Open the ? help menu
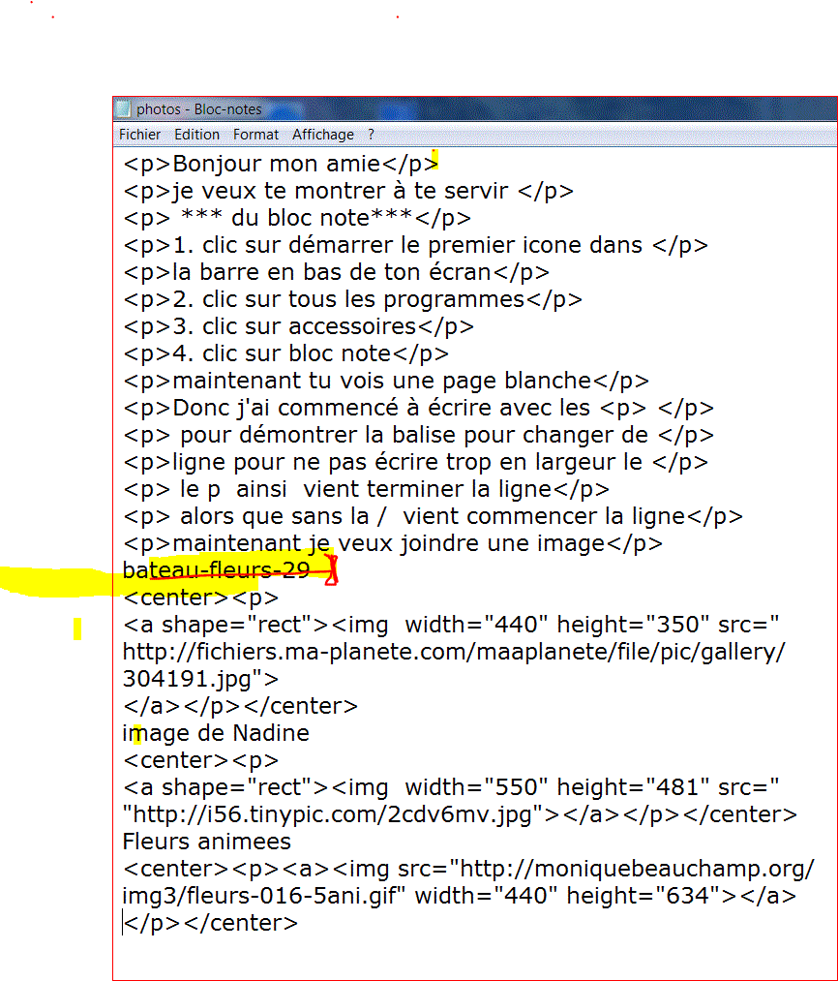This screenshot has width=838, height=981. (371, 135)
